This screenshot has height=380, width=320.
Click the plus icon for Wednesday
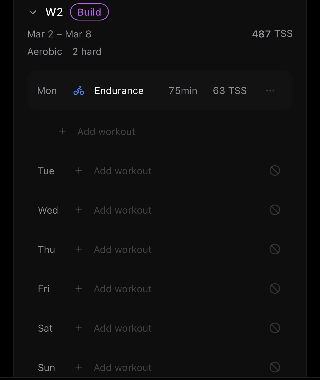pos(79,210)
